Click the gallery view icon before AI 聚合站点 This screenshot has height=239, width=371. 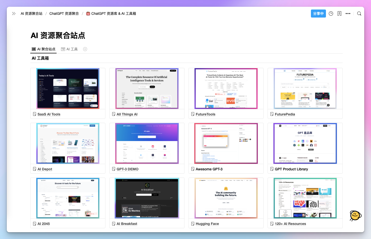(34, 49)
